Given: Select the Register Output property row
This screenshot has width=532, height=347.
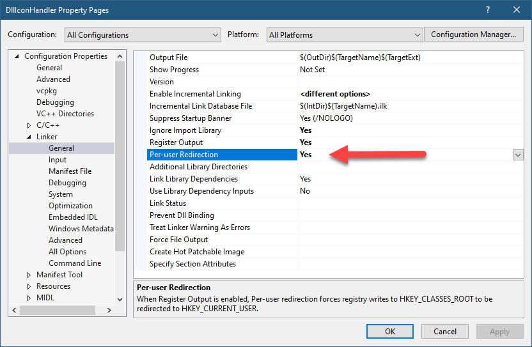Looking at the screenshot, I should (176, 143).
